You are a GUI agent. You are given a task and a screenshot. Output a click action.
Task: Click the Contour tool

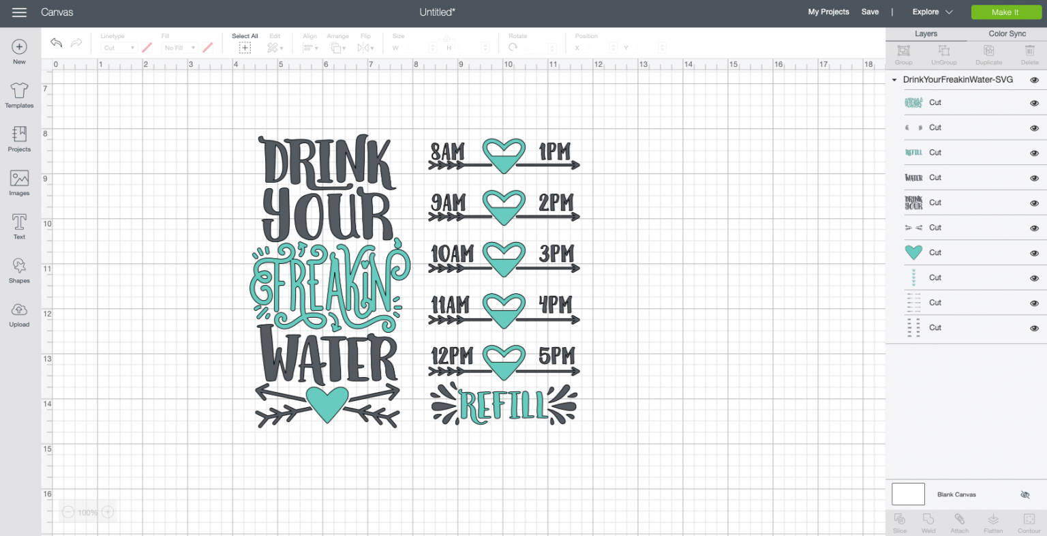pyautogui.click(x=1029, y=522)
